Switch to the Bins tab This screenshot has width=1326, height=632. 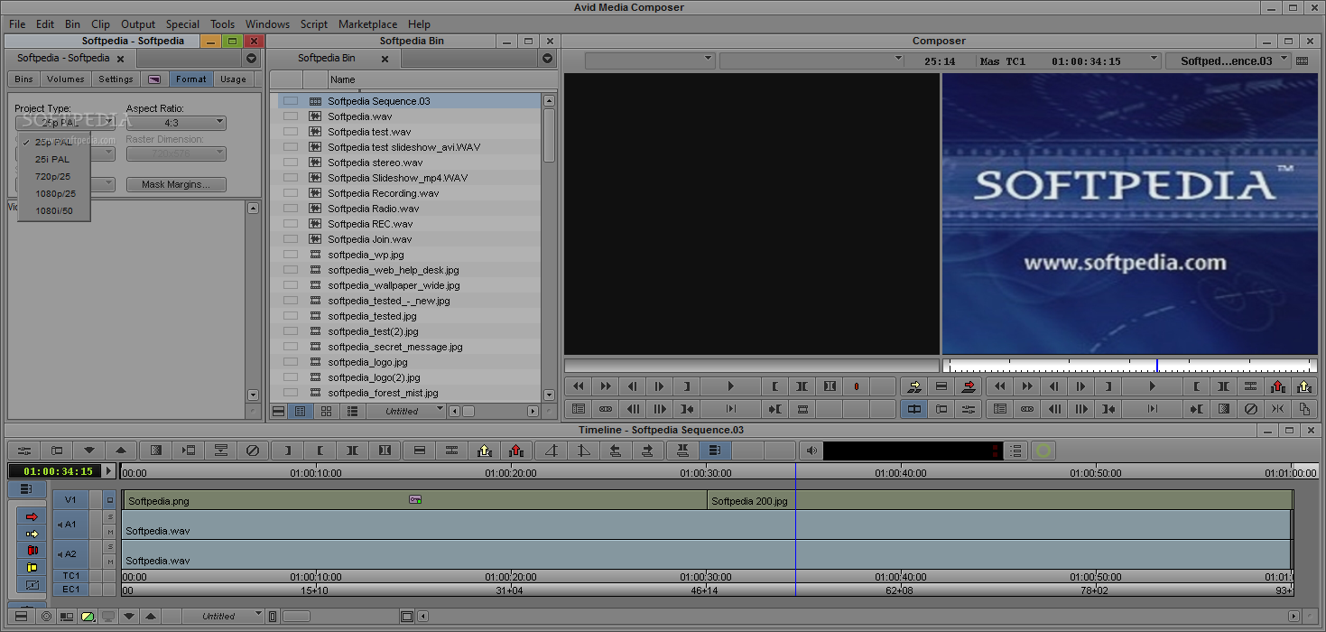(x=23, y=79)
